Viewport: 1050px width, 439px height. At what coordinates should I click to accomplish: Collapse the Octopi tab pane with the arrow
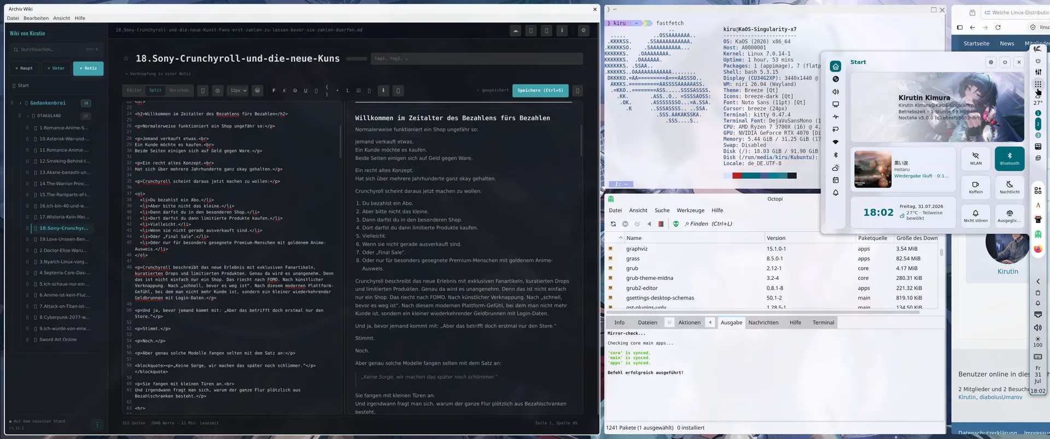[710, 323]
